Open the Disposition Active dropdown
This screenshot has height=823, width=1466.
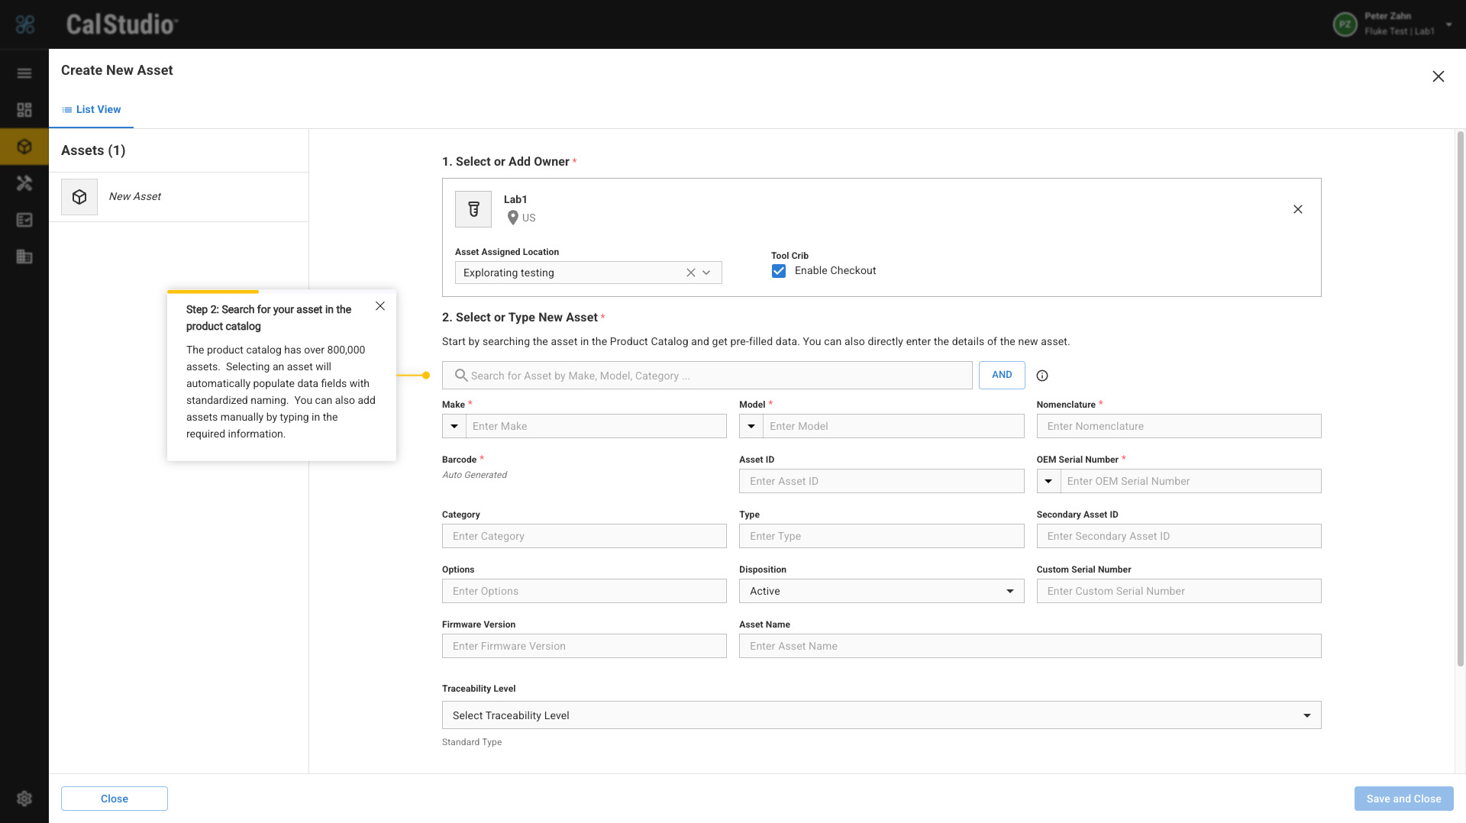[x=882, y=591]
